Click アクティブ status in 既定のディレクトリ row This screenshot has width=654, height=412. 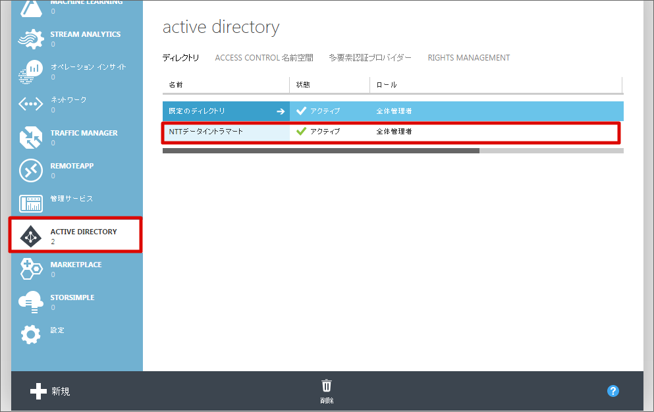325,111
